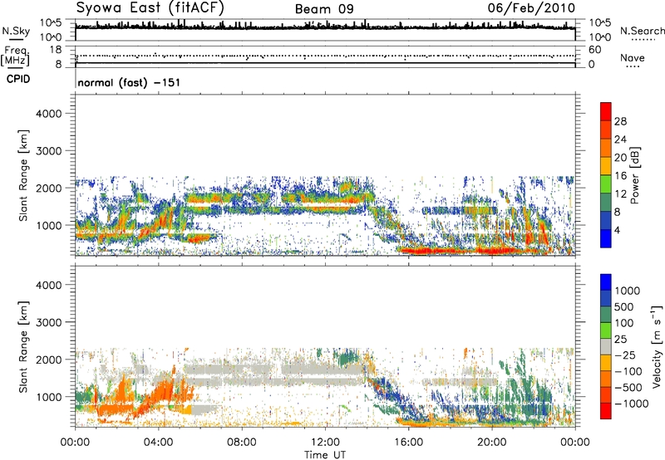Click the "16" power colorbar tick label
This screenshot has width=665, height=460.
tap(620, 176)
